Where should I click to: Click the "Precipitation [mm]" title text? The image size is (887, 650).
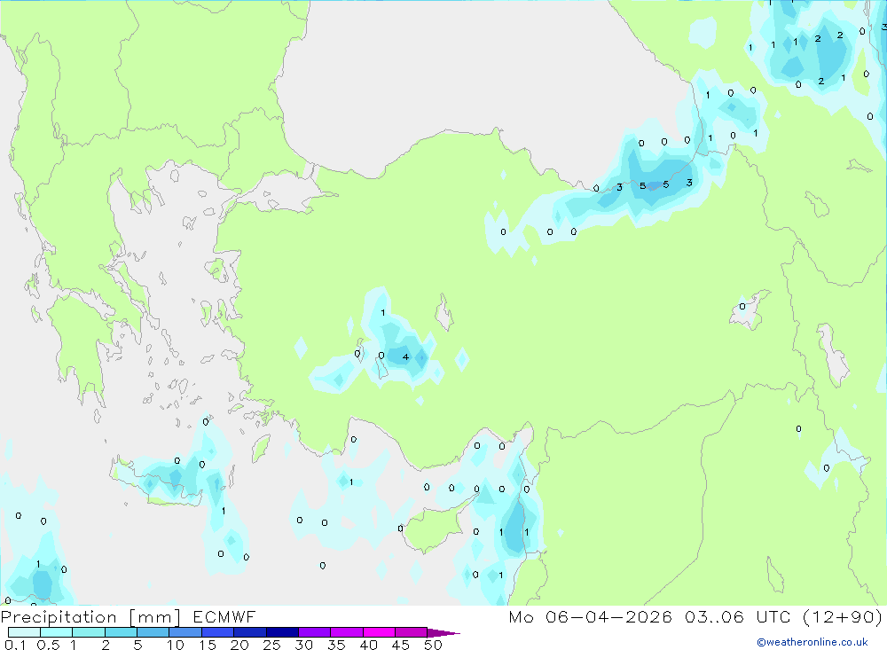tap(90, 617)
